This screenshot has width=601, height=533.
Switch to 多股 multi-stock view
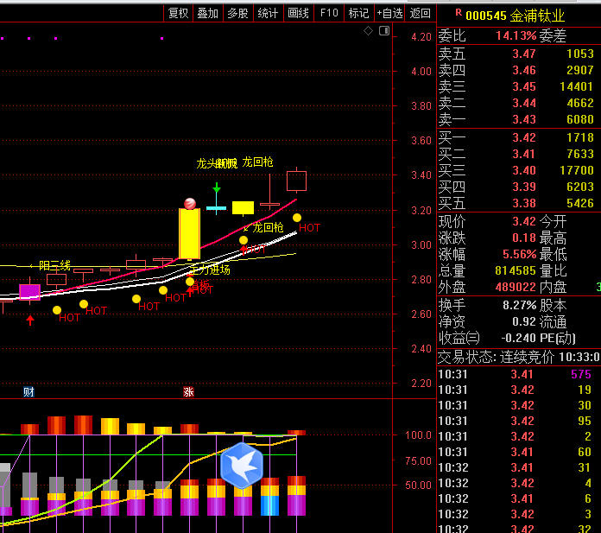[237, 13]
